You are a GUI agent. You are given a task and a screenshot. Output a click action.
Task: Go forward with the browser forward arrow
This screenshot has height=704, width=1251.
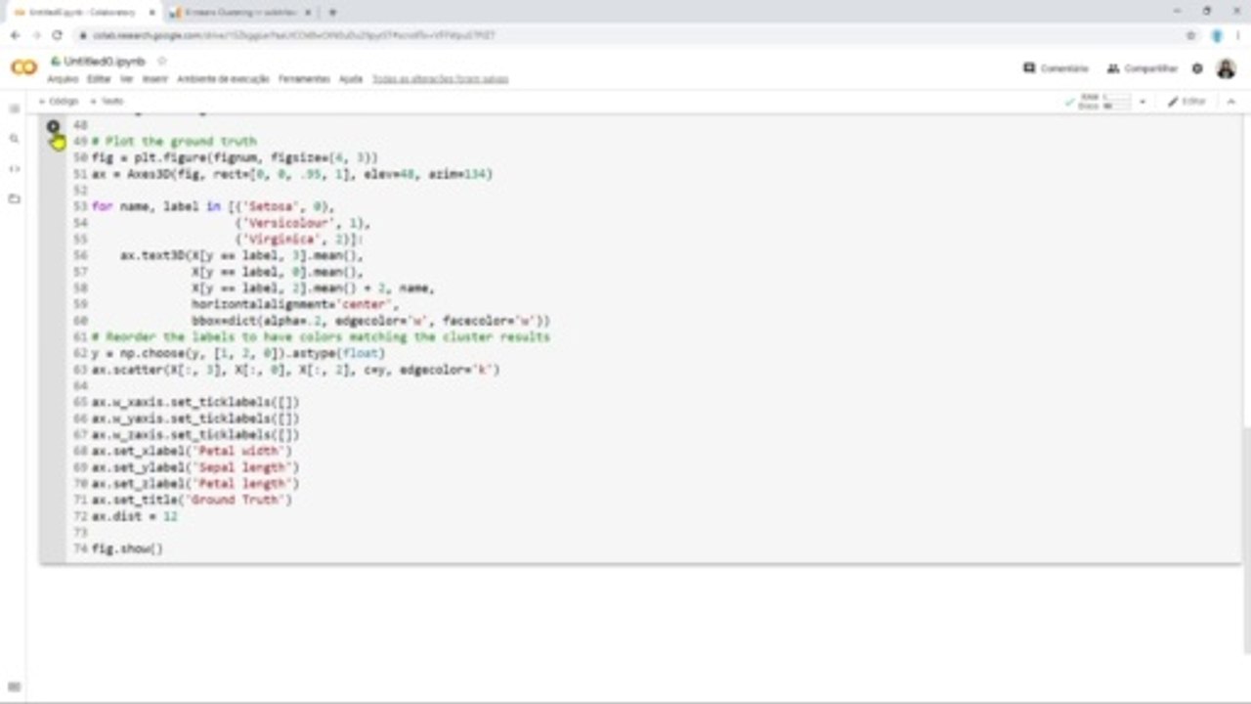pyautogui.click(x=36, y=35)
